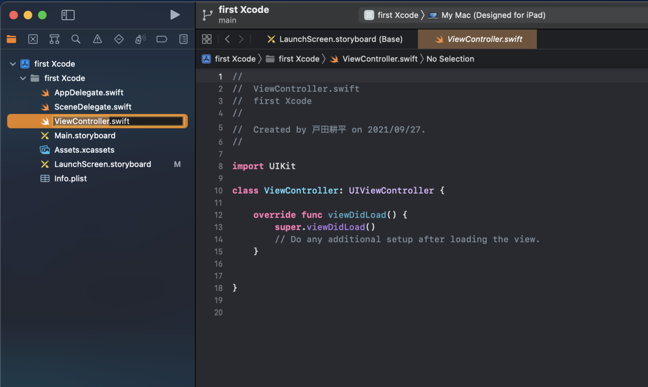Click line number 10 in the gutter

click(218, 191)
